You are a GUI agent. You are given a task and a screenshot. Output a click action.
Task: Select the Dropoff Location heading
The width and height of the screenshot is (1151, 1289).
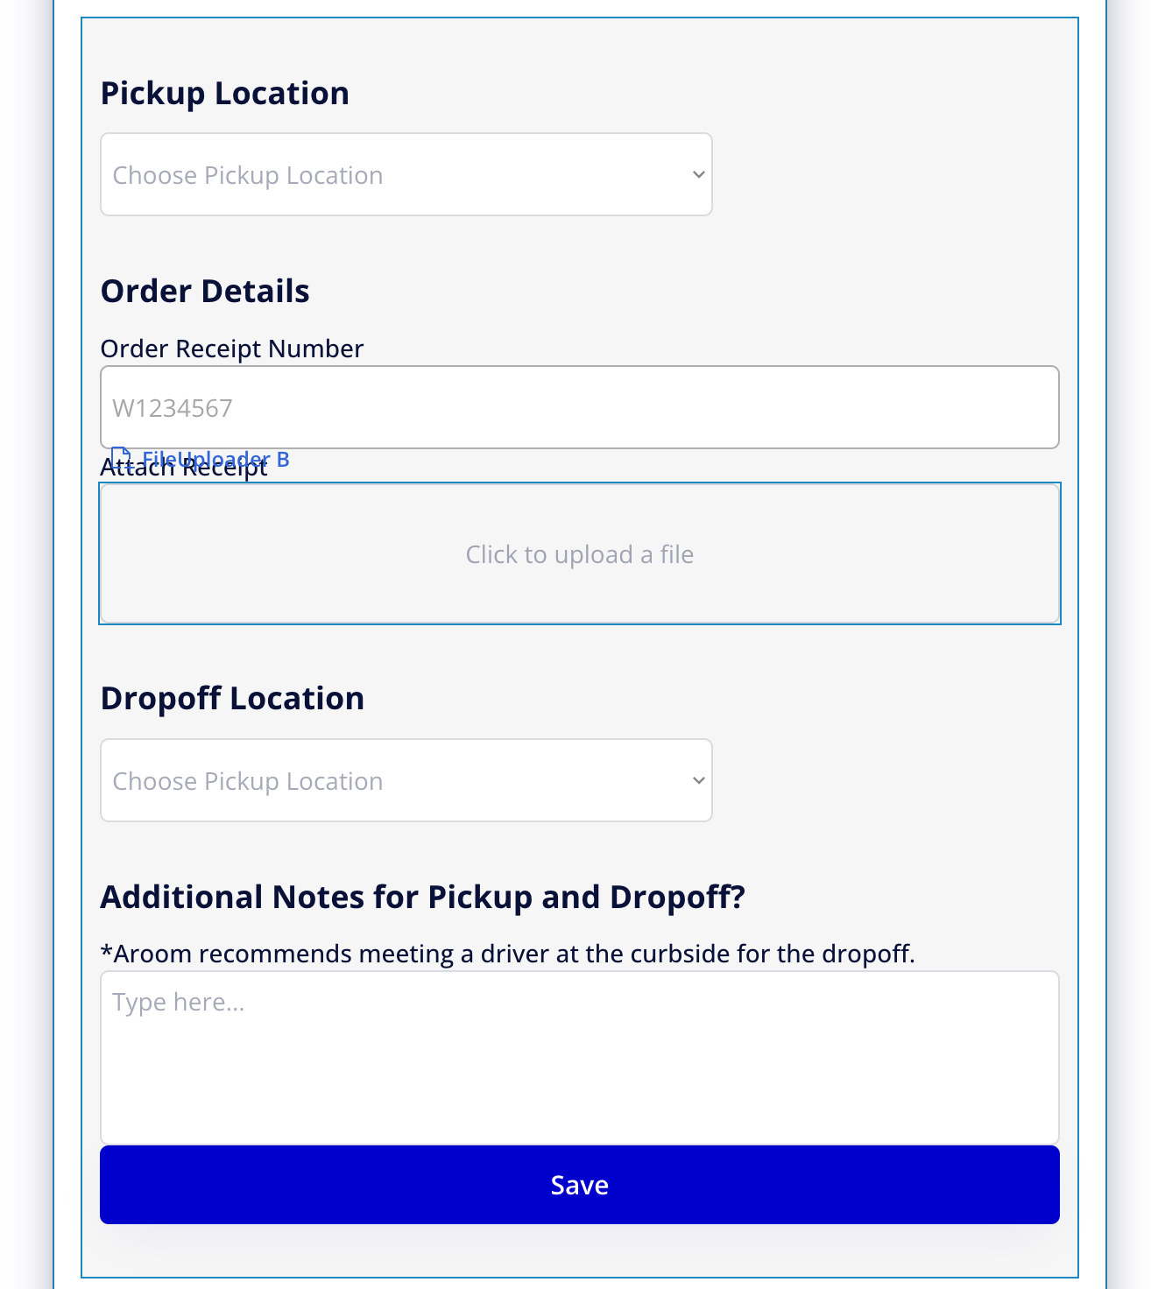(x=232, y=698)
